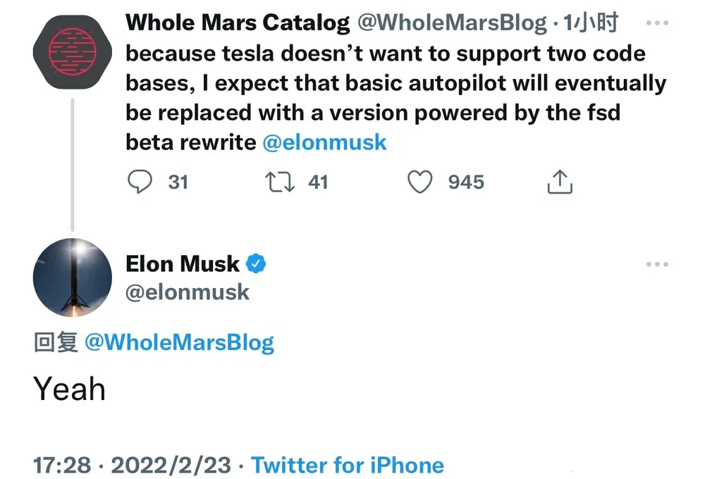Open the @WholeMarsBlog reply-to link
705x479 pixels.
179,342
